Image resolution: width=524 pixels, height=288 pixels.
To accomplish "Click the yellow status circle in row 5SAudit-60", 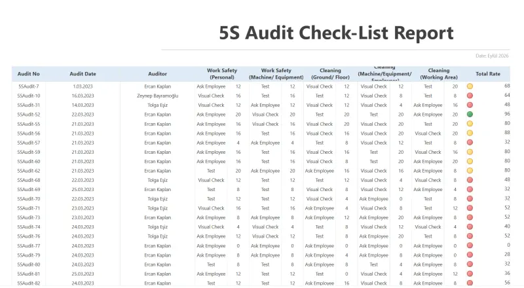I will 470,161.
